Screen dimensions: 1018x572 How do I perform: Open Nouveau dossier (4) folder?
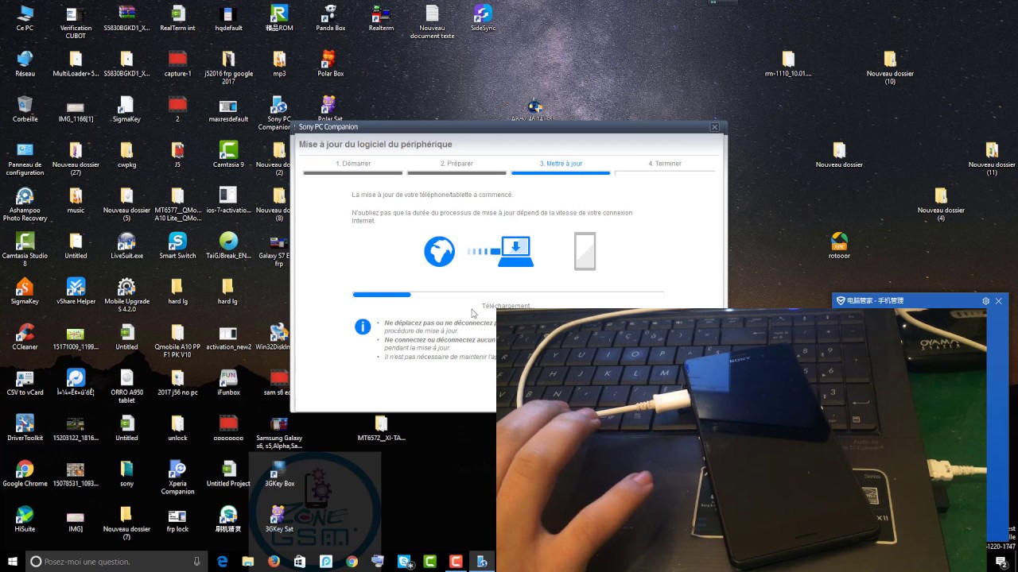(x=941, y=203)
